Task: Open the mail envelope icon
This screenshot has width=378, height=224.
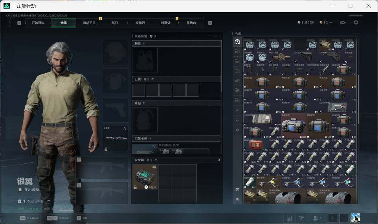Action: tap(343, 22)
